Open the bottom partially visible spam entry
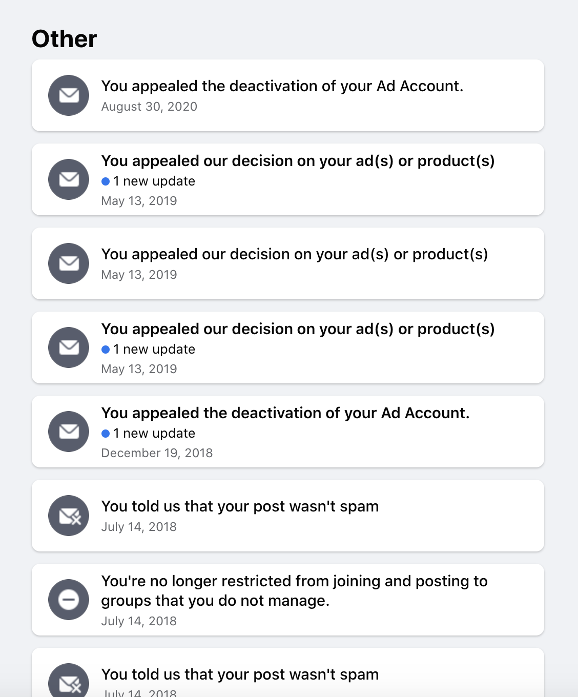578x697 pixels. coord(288,672)
